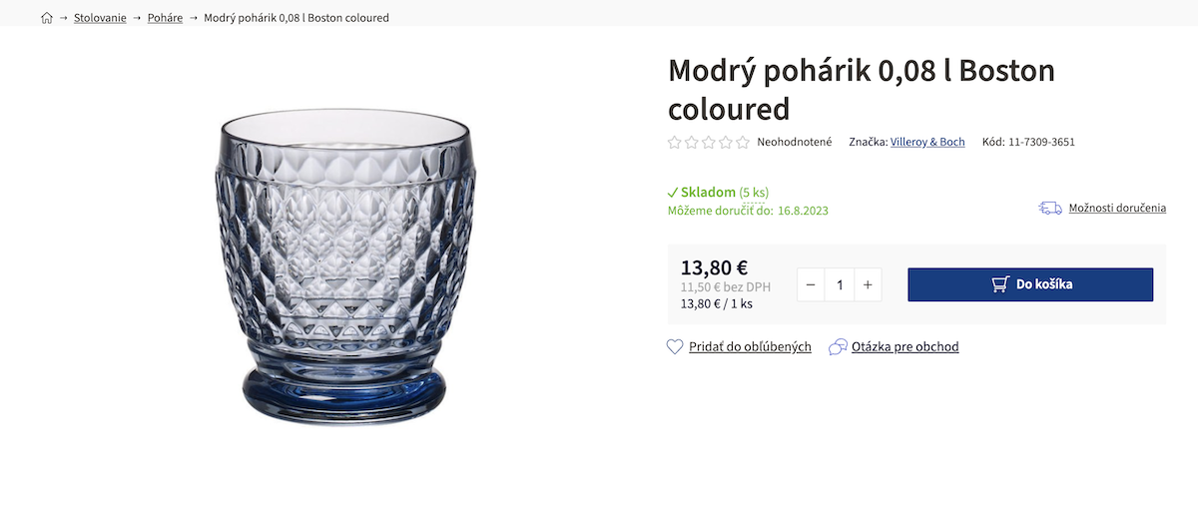Click the second rating star
The width and height of the screenshot is (1198, 505).
692,142
